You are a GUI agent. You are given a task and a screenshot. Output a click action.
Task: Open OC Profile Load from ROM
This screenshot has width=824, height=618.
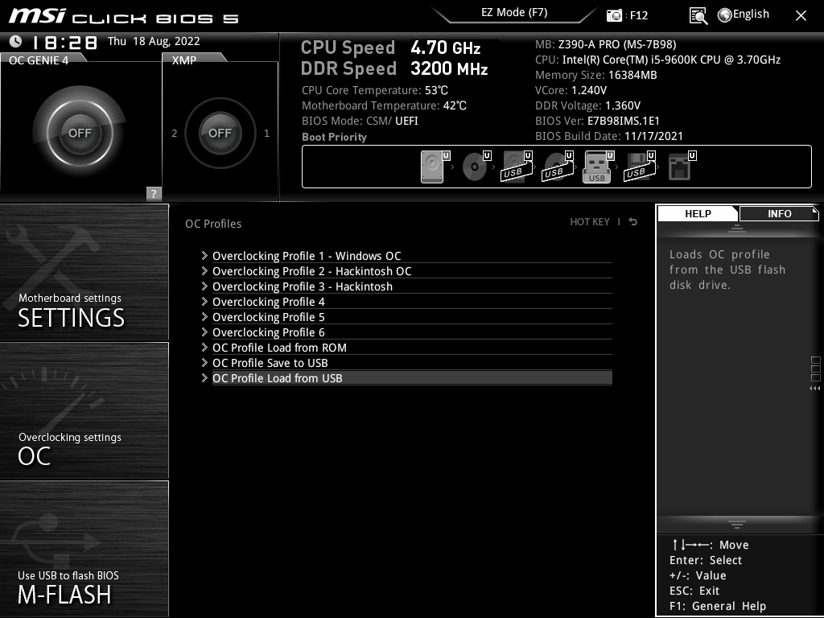[x=406, y=348]
